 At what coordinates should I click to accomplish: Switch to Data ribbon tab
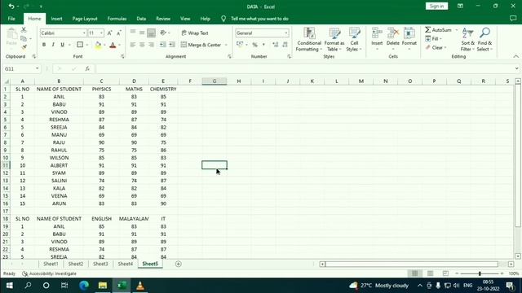pos(141,19)
